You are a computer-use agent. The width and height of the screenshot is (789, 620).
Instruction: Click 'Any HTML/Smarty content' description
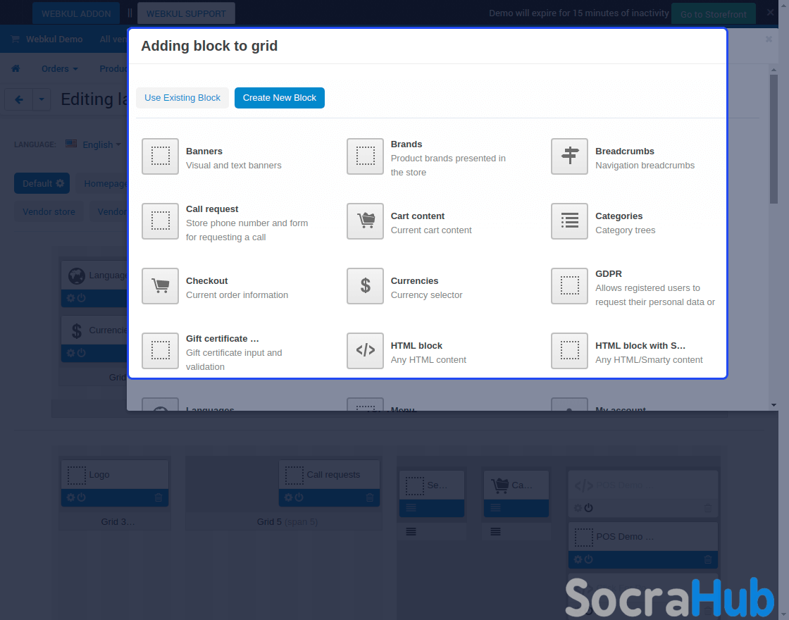[x=649, y=360]
